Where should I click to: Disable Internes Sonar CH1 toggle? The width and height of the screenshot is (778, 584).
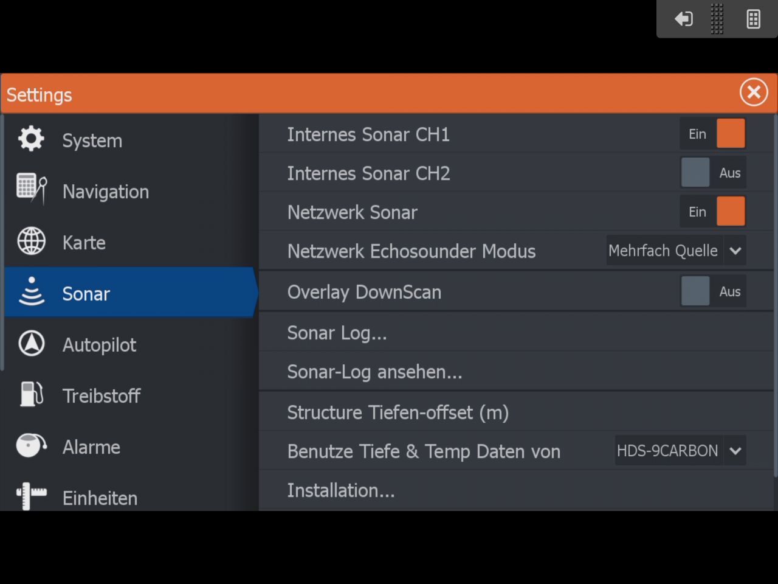pyautogui.click(x=712, y=134)
